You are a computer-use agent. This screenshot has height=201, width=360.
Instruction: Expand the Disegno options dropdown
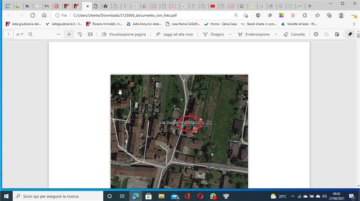(230, 35)
